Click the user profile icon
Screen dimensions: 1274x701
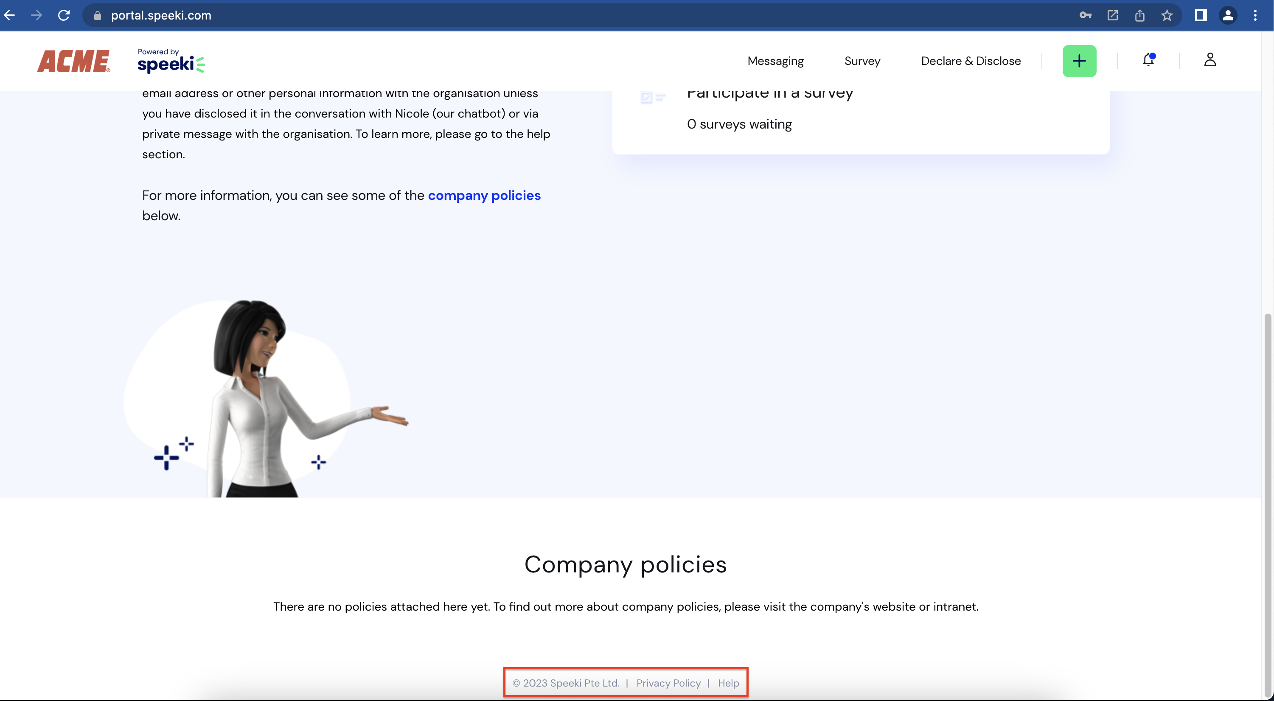coord(1210,60)
